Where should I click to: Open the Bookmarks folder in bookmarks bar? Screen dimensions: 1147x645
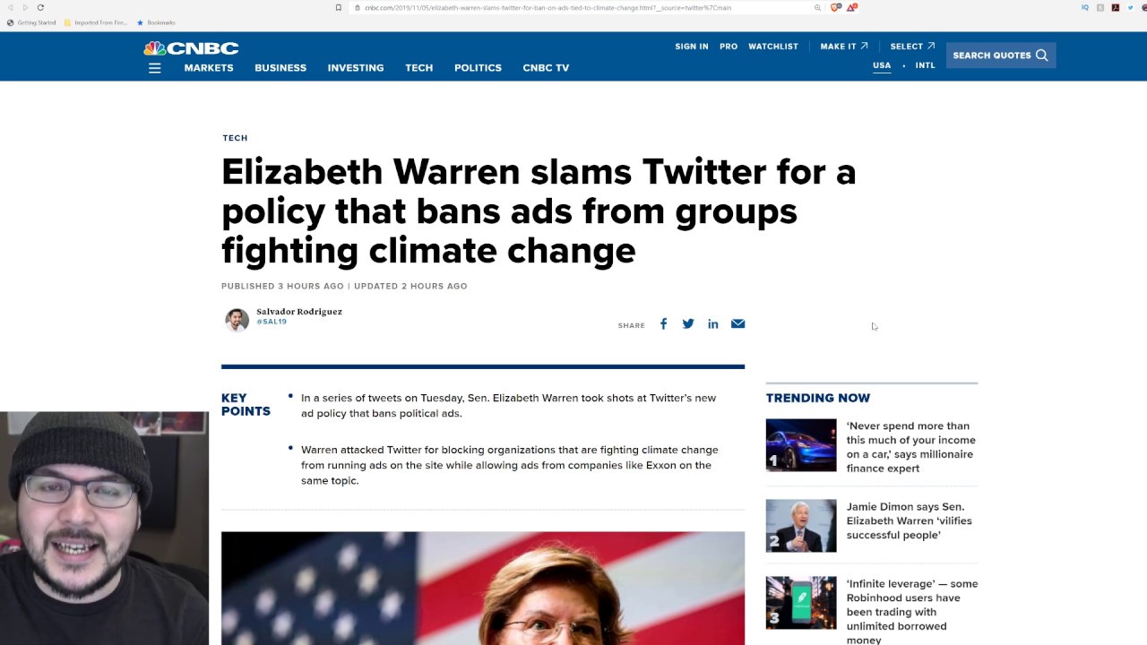pyautogui.click(x=156, y=22)
